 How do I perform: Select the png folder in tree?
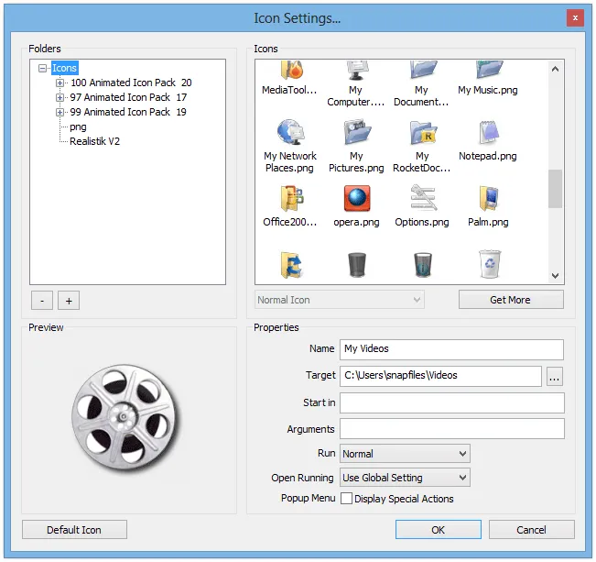[78, 127]
